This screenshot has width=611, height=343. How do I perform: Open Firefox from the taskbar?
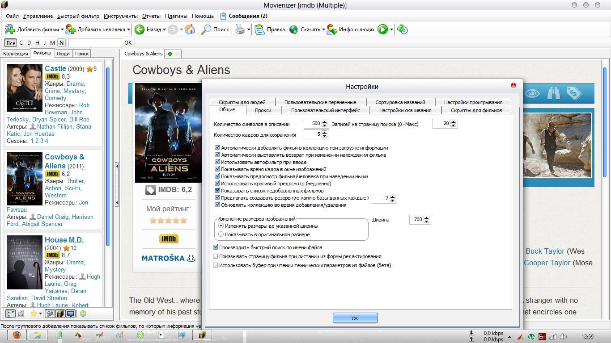(17, 335)
